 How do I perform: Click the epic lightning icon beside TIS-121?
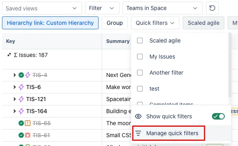click(x=21, y=99)
